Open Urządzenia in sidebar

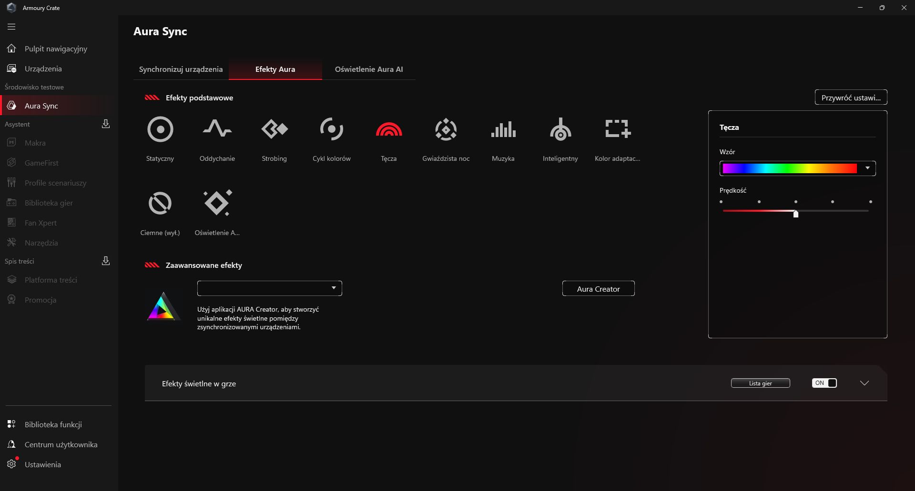point(59,69)
